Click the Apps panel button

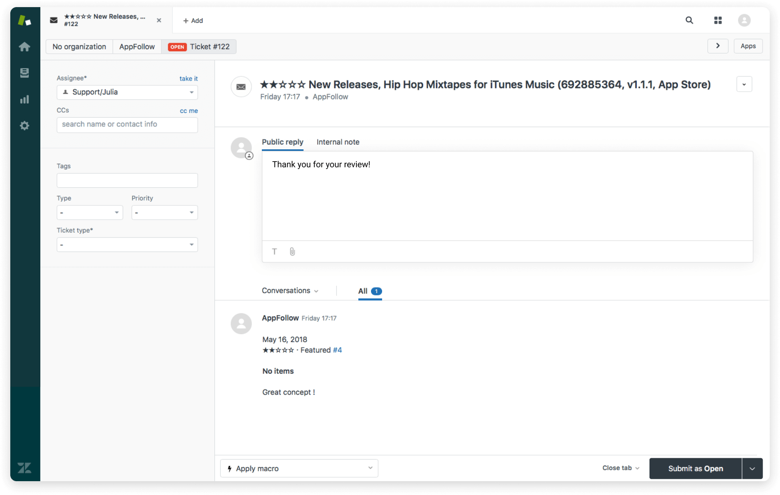click(748, 46)
